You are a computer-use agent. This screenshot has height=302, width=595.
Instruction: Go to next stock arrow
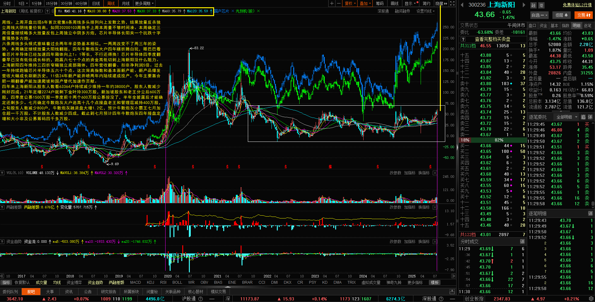[524, 5]
